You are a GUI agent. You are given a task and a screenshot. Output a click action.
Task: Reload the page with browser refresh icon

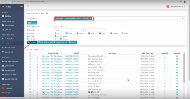pos(8,2)
